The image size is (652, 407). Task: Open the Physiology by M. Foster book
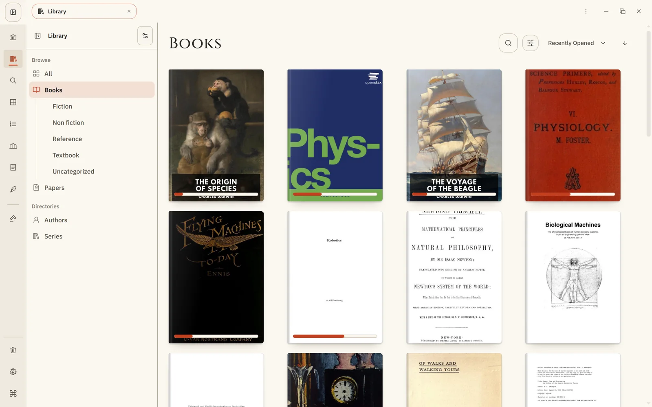click(573, 135)
